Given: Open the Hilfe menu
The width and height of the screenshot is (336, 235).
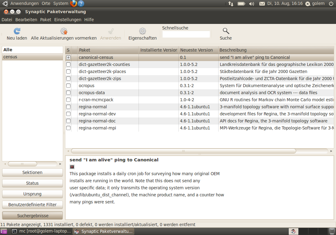Looking at the screenshot, I should tap(89, 20).
